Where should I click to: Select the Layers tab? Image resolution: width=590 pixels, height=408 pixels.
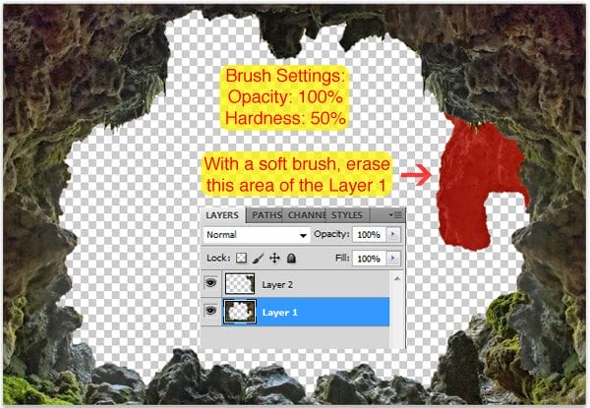[223, 214]
